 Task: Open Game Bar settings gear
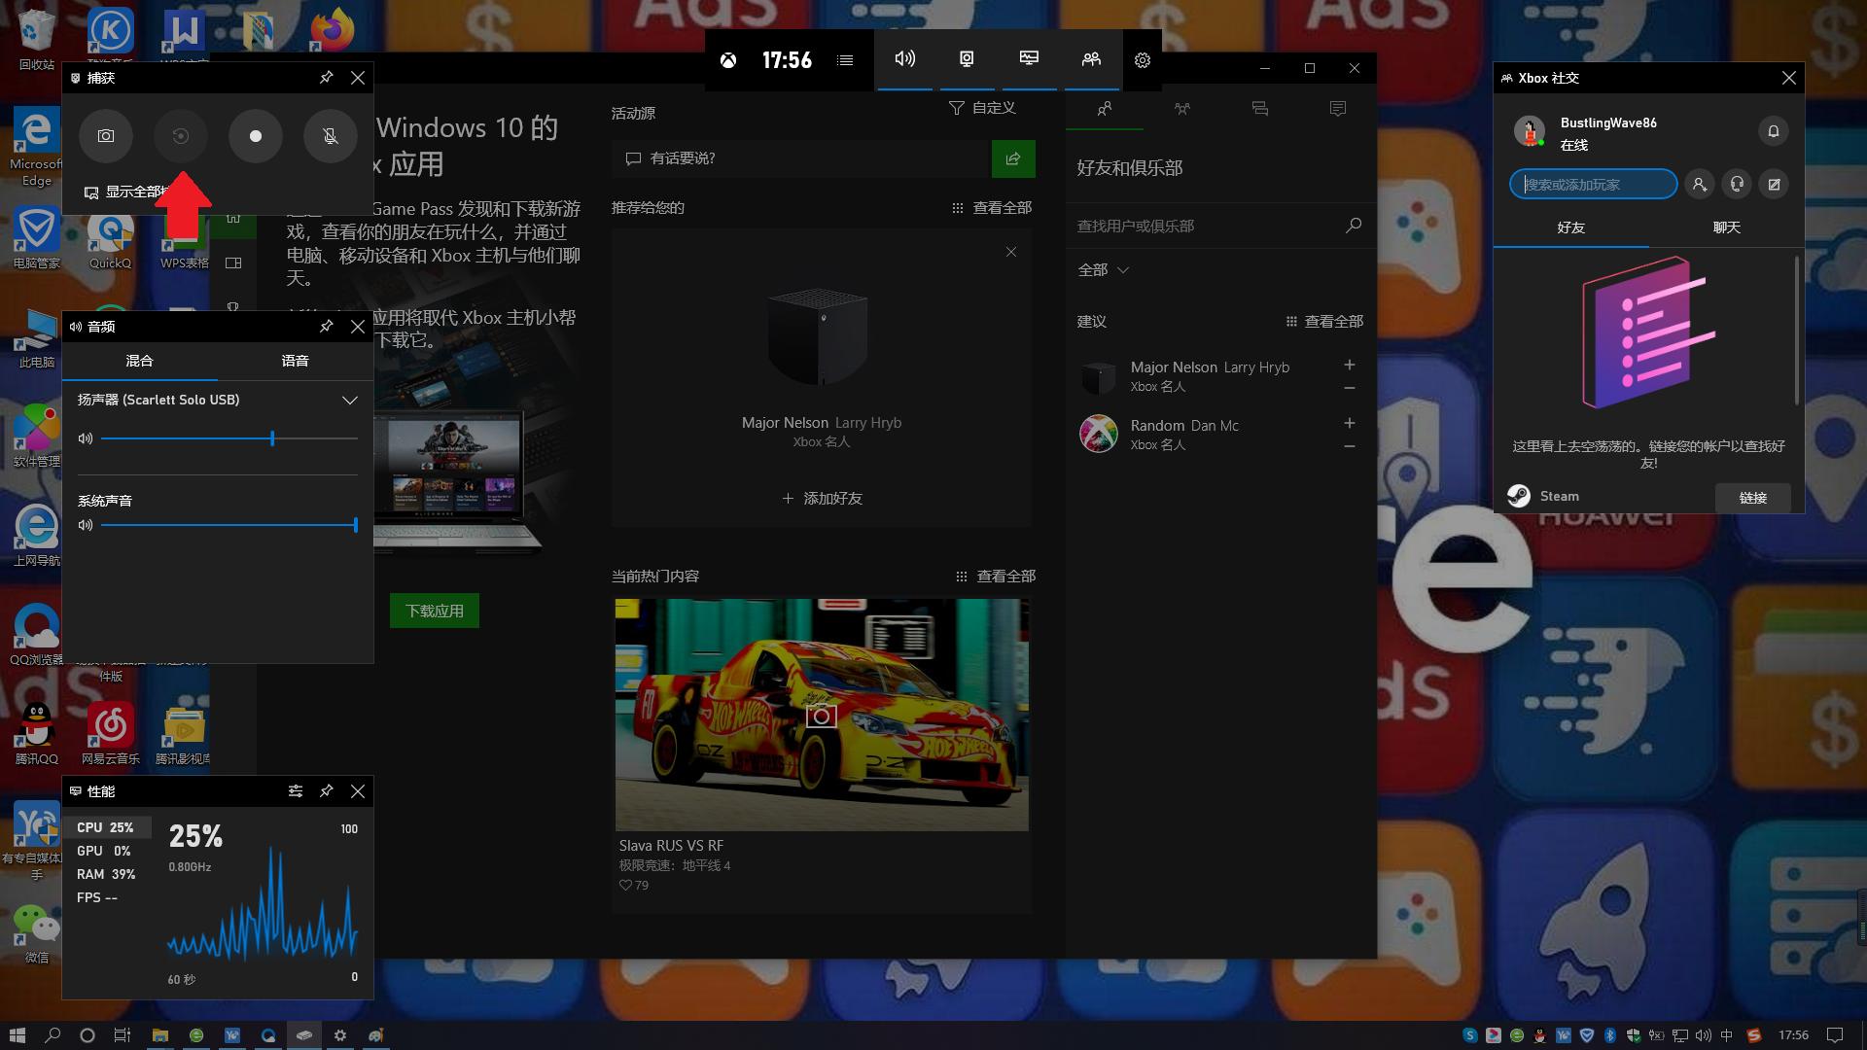click(x=1142, y=60)
